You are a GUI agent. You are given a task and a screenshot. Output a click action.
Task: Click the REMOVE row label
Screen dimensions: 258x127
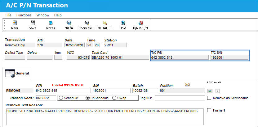pos(13,91)
